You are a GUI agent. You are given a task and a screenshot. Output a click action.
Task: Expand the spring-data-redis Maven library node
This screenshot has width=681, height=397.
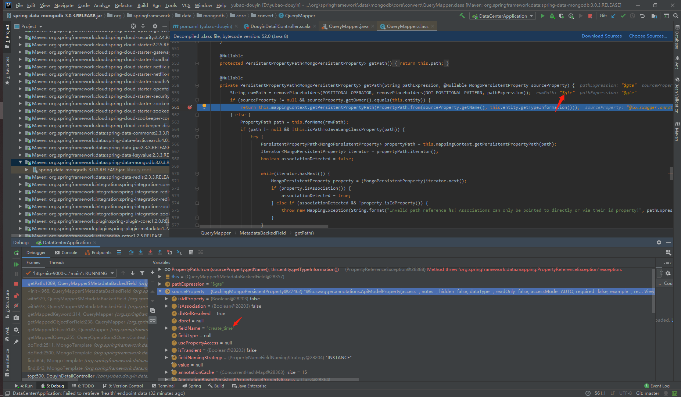[20, 177]
